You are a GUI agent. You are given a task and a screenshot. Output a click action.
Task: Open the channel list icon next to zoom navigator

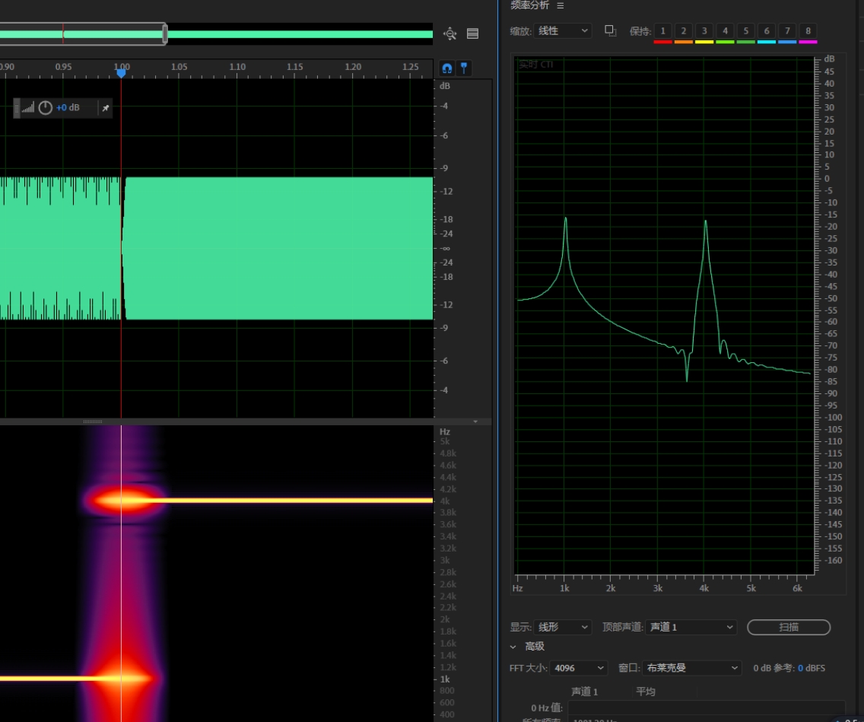472,33
